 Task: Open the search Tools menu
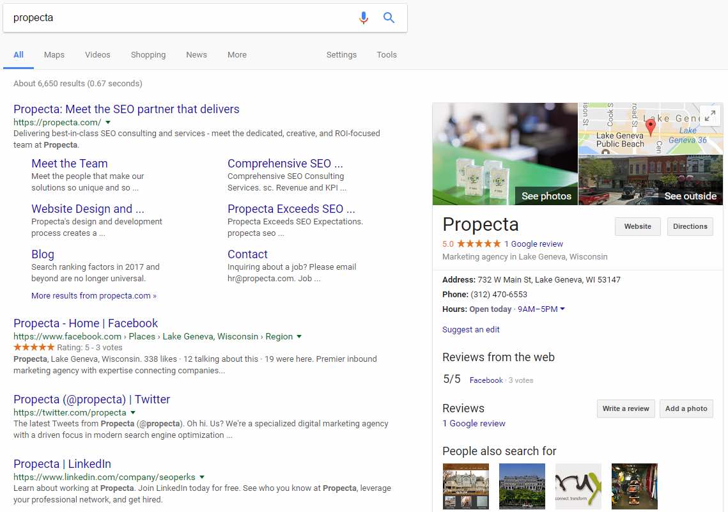(x=387, y=55)
